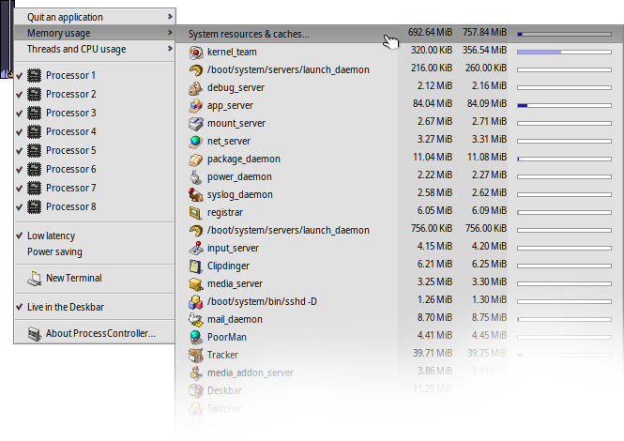Select the Tracker process row text
The width and height of the screenshot is (624, 441).
(222, 355)
